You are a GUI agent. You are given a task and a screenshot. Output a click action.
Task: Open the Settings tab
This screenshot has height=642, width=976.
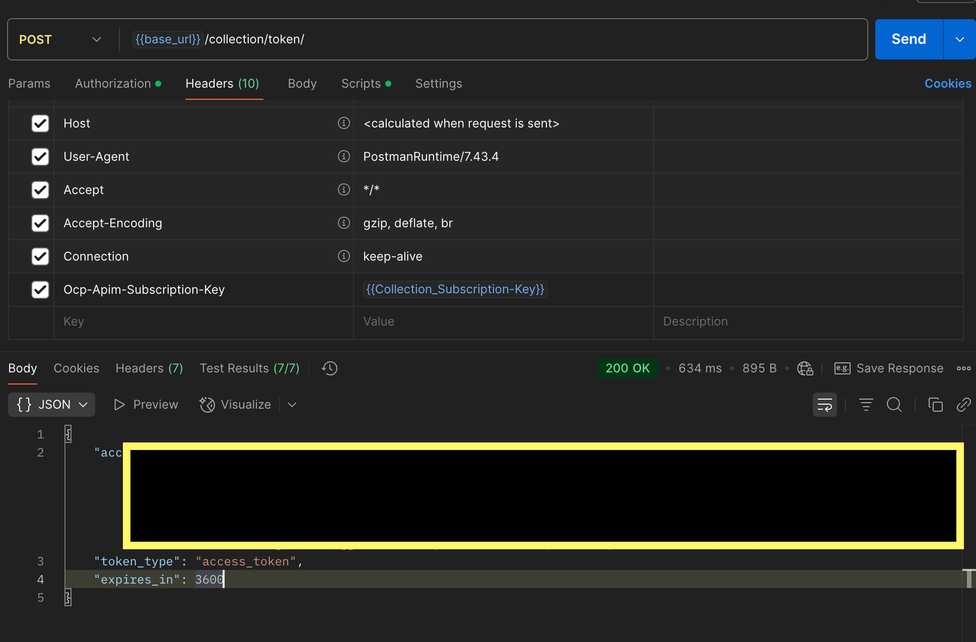click(439, 84)
